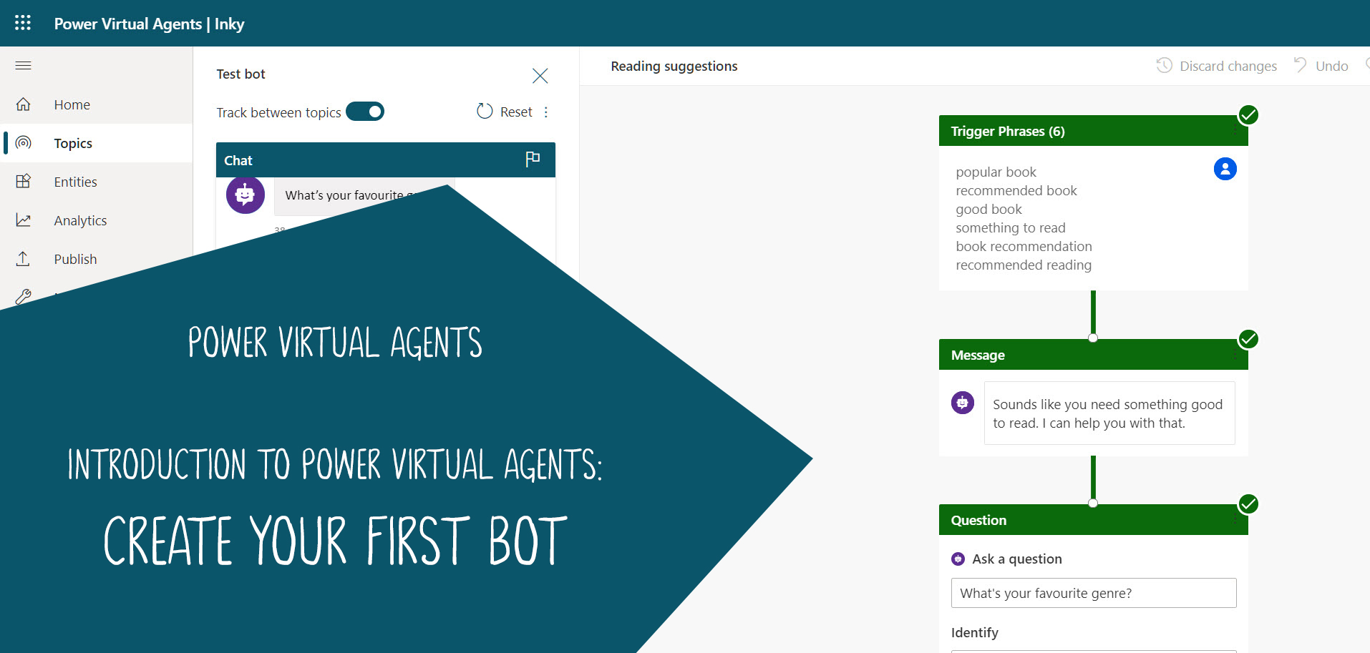This screenshot has height=653, width=1370.
Task: Click the Undo arrow icon
Action: pyautogui.click(x=1301, y=65)
